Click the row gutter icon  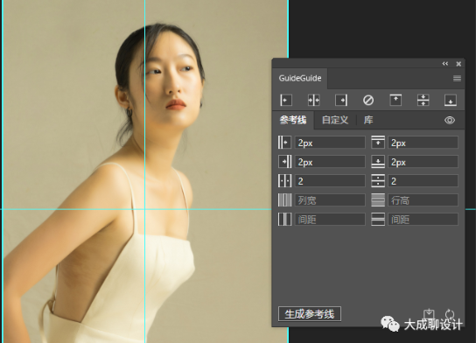pyautogui.click(x=378, y=220)
